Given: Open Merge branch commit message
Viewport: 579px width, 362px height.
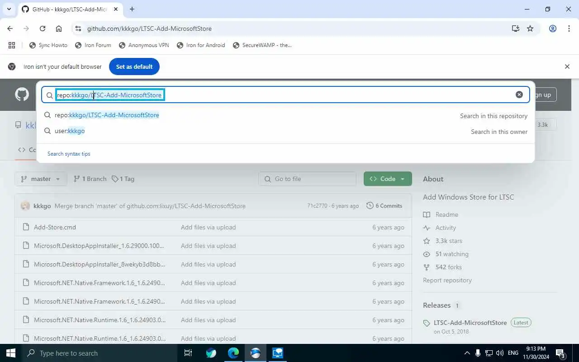Looking at the screenshot, I should tap(150, 206).
